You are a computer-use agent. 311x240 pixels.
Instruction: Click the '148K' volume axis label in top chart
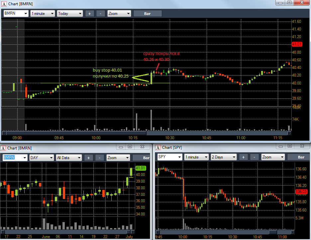pos(296,108)
